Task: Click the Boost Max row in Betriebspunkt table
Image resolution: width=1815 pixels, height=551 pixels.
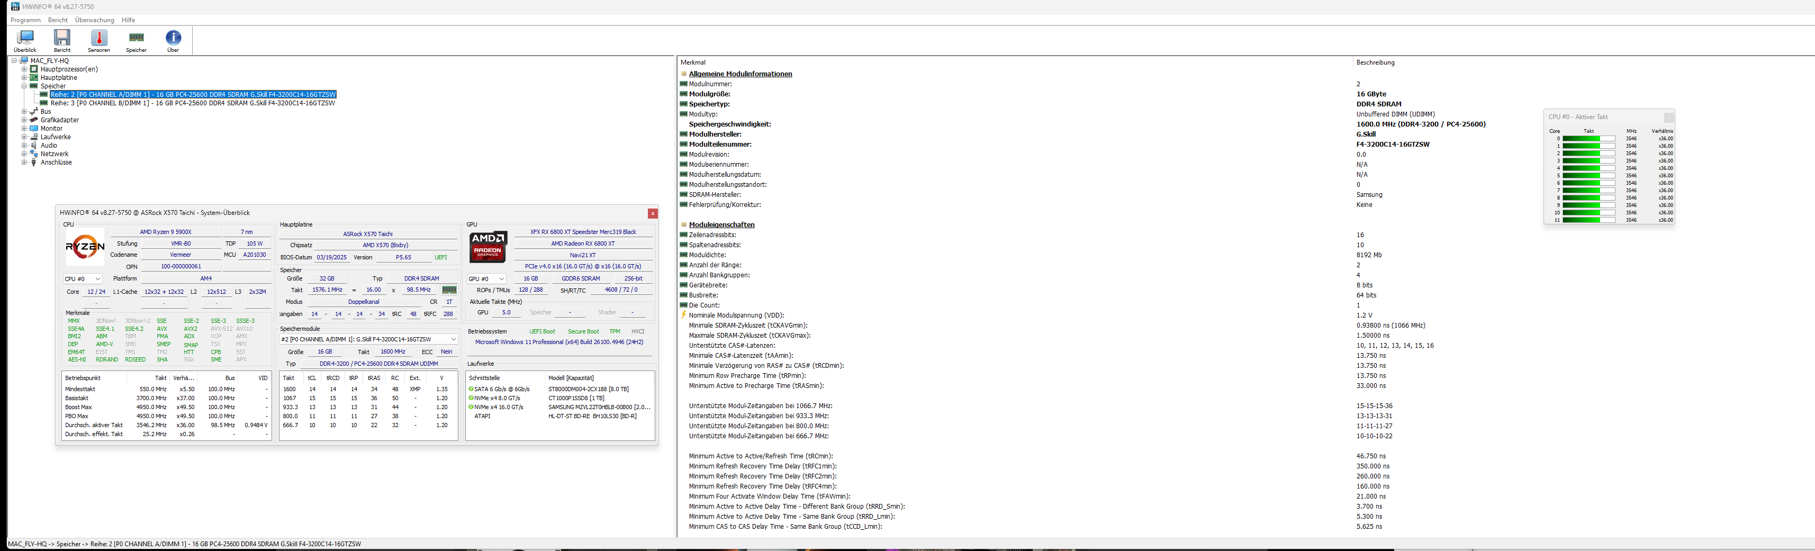Action: coord(166,407)
